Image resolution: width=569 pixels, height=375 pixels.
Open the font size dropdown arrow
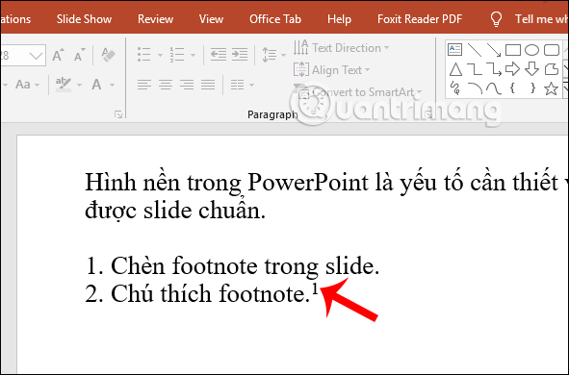[x=36, y=56]
